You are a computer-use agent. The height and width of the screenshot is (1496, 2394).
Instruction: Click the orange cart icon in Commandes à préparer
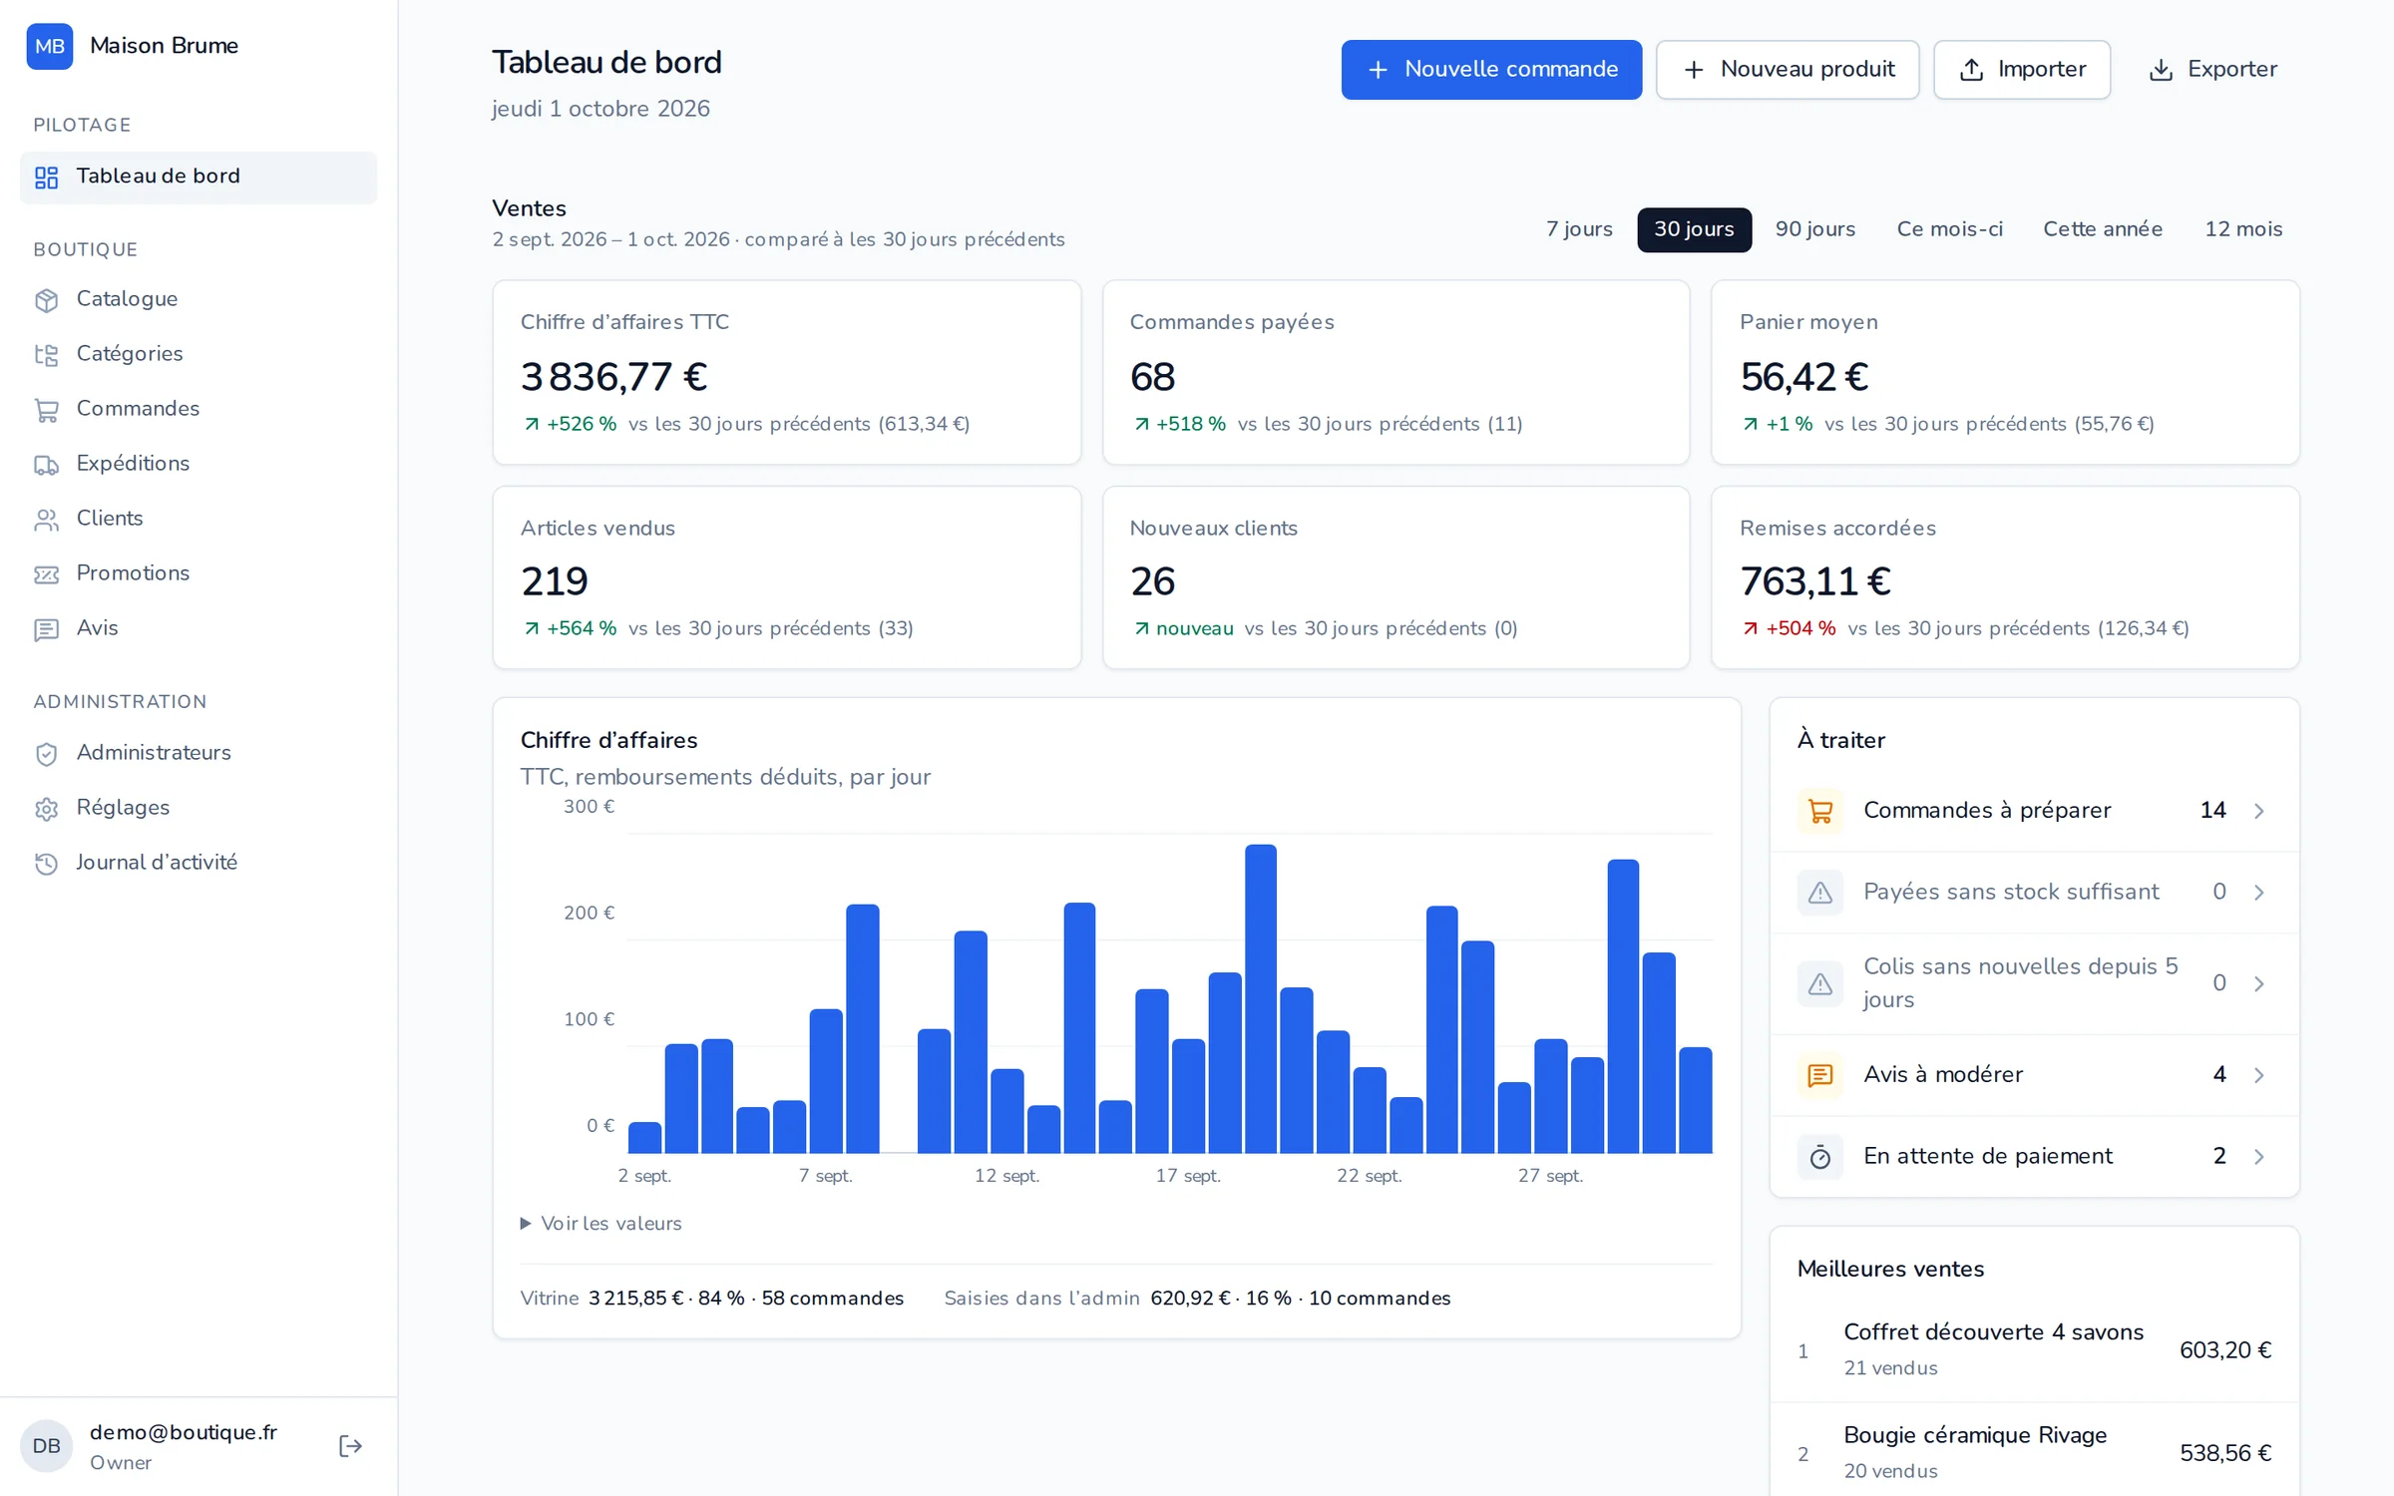[1820, 811]
